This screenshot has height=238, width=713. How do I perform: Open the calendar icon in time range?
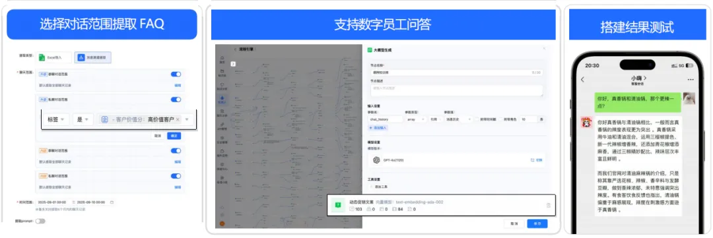point(112,202)
